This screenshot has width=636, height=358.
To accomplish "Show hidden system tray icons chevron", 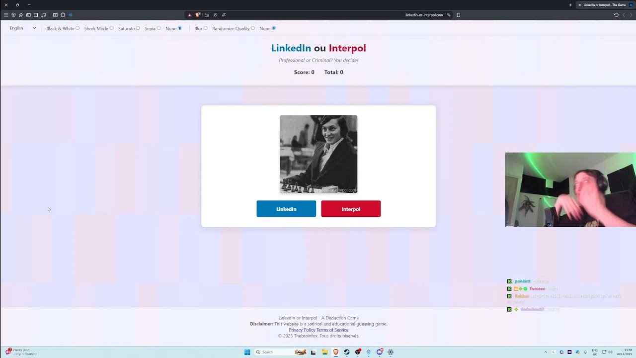I will point(546,352).
